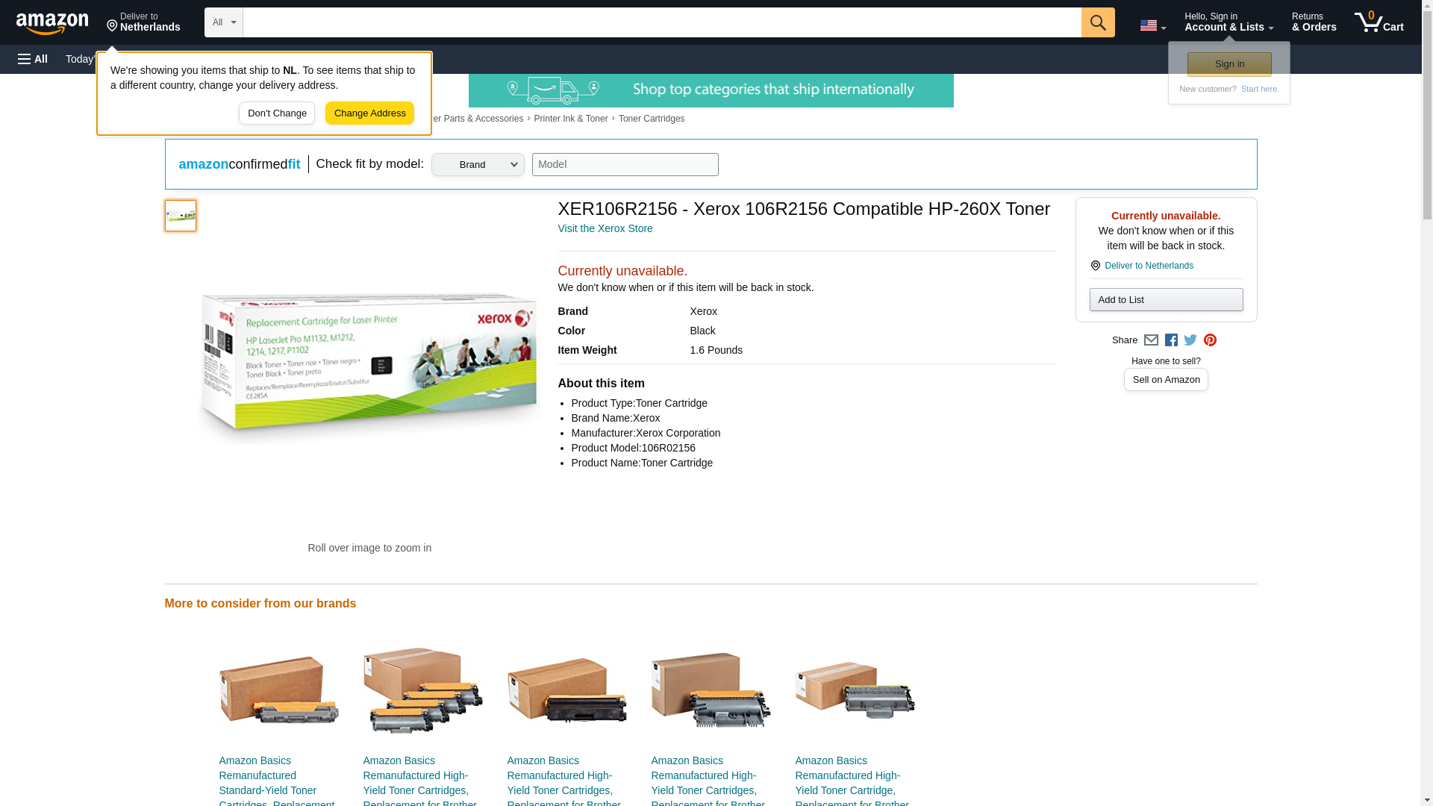
Task: Share product via email icon
Action: click(1151, 340)
